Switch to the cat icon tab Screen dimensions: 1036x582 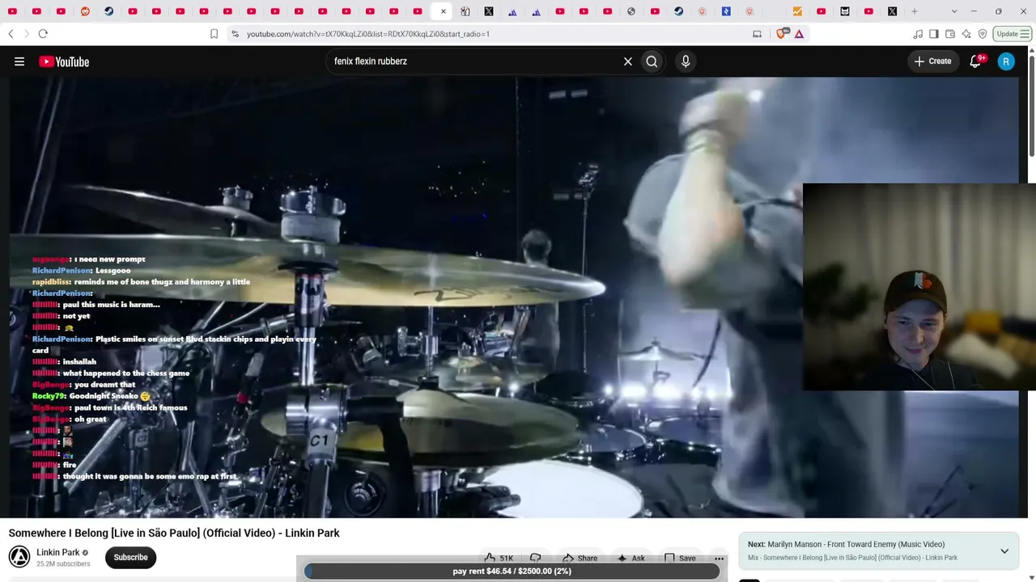(x=845, y=11)
